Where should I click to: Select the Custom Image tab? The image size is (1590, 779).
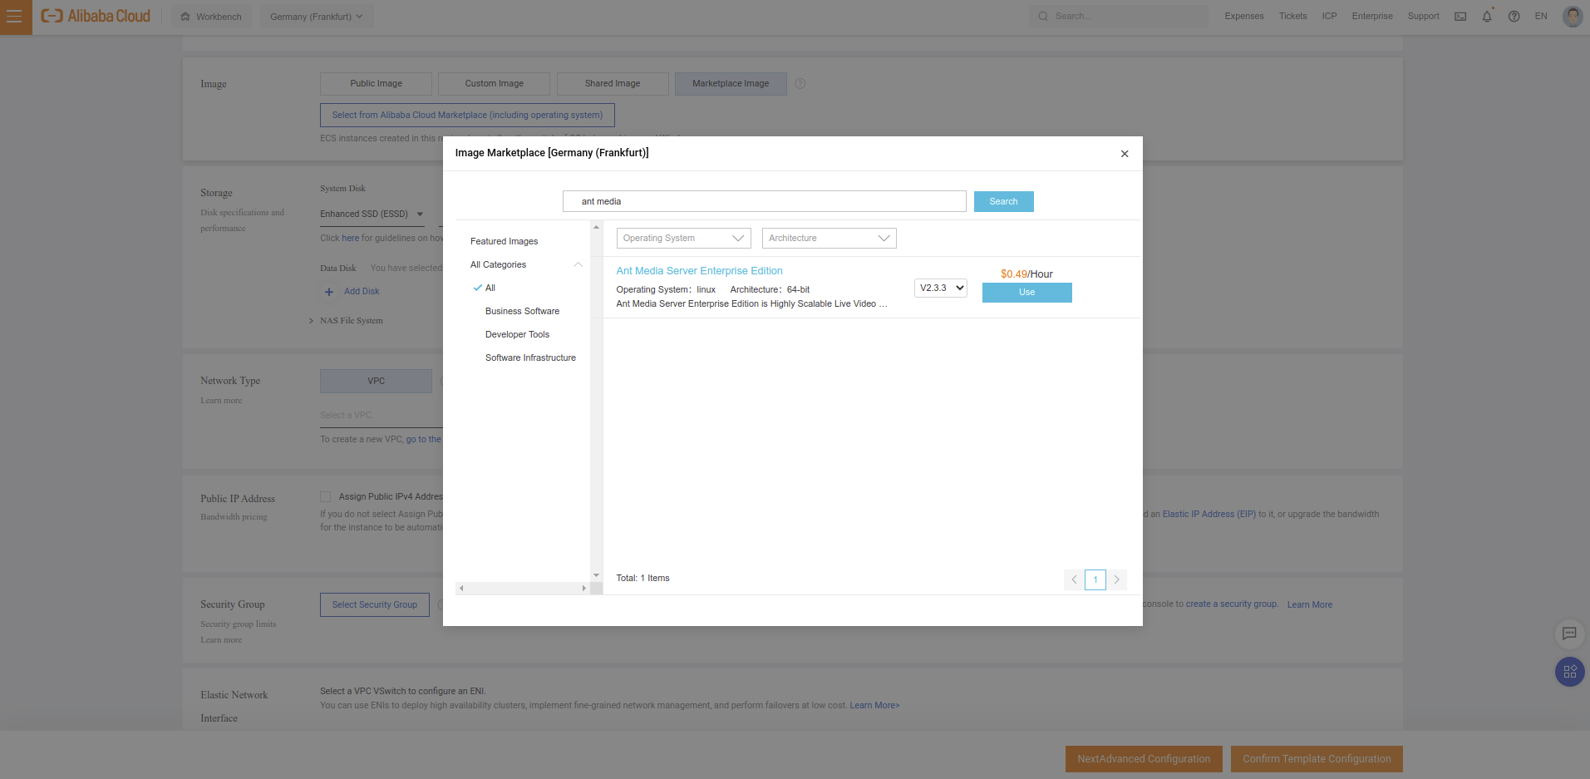click(494, 83)
